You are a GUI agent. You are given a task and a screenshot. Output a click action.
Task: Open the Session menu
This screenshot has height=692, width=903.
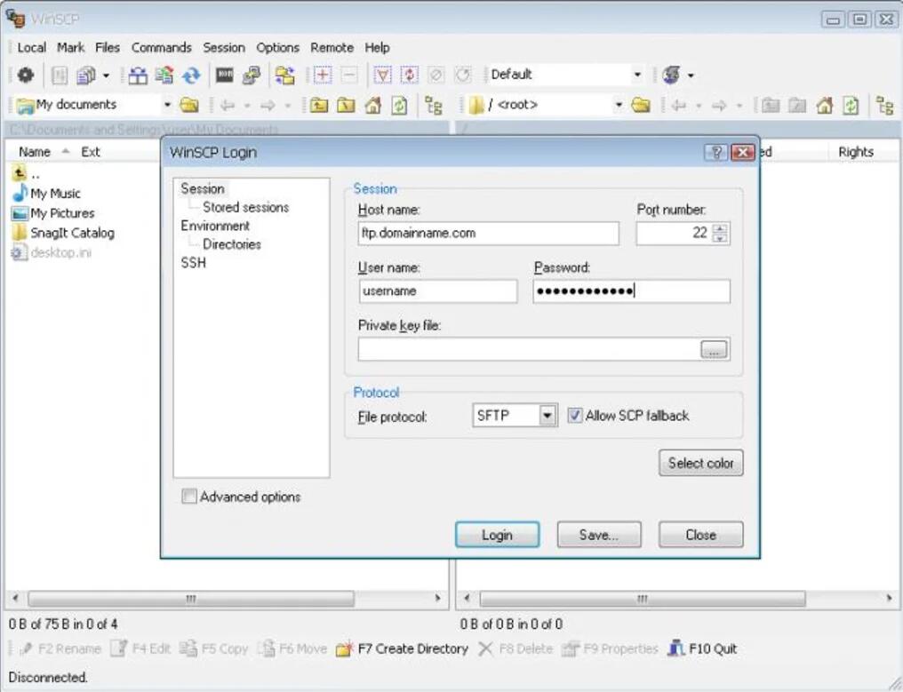point(223,47)
